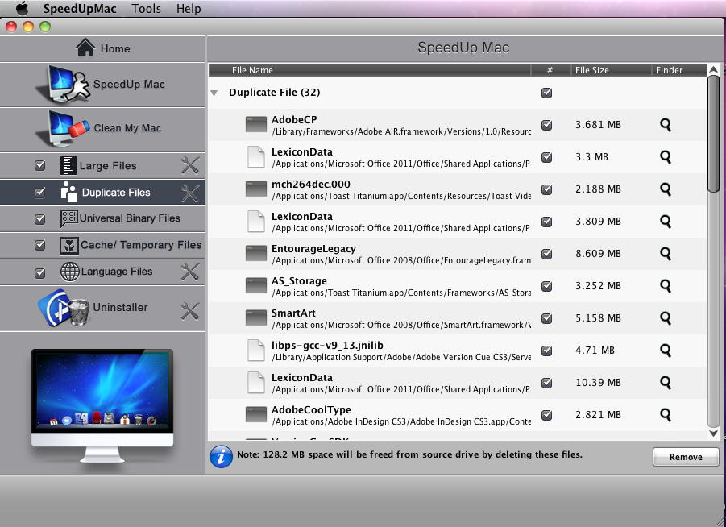Open Large Files settings wrench
The width and height of the screenshot is (726, 527).
point(190,165)
